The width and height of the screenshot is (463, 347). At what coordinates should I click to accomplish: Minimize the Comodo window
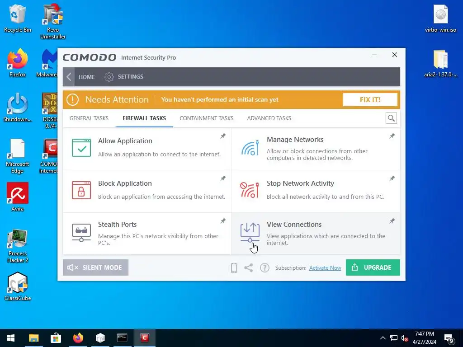click(374, 55)
